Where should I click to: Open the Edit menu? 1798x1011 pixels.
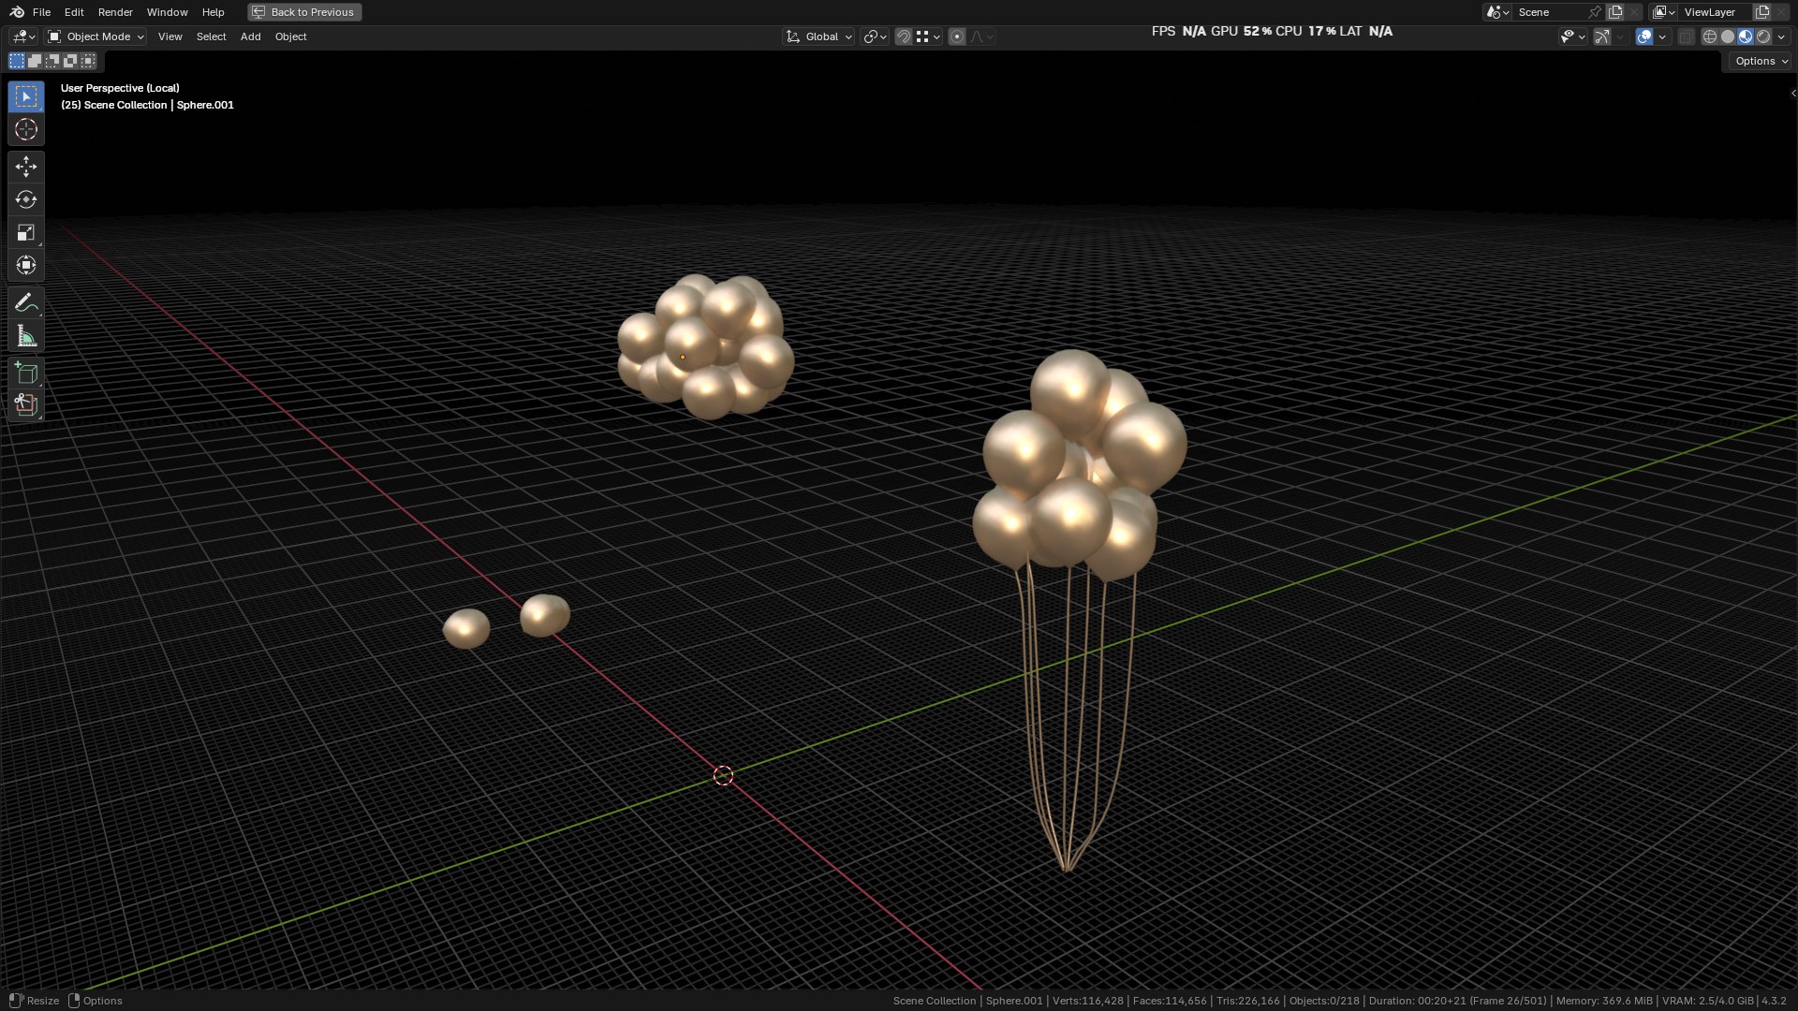[74, 12]
